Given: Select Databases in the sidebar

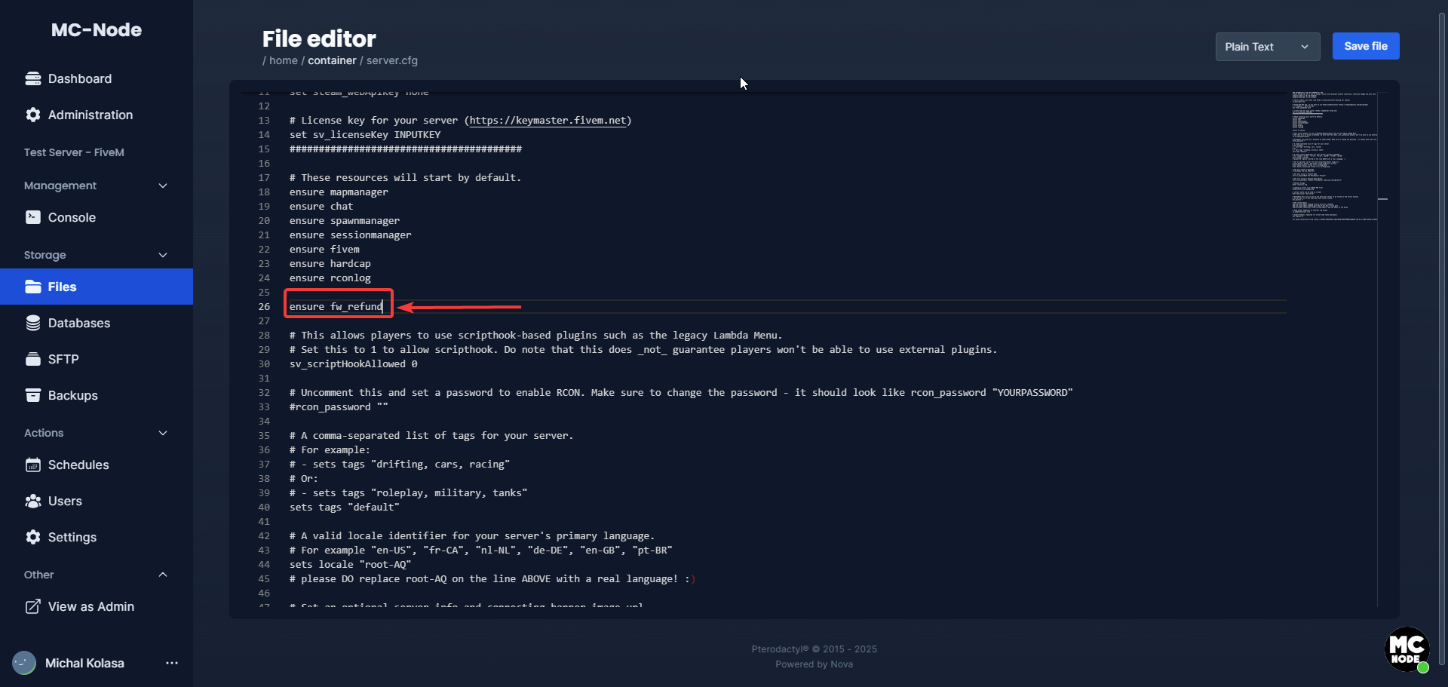Looking at the screenshot, I should point(97,323).
